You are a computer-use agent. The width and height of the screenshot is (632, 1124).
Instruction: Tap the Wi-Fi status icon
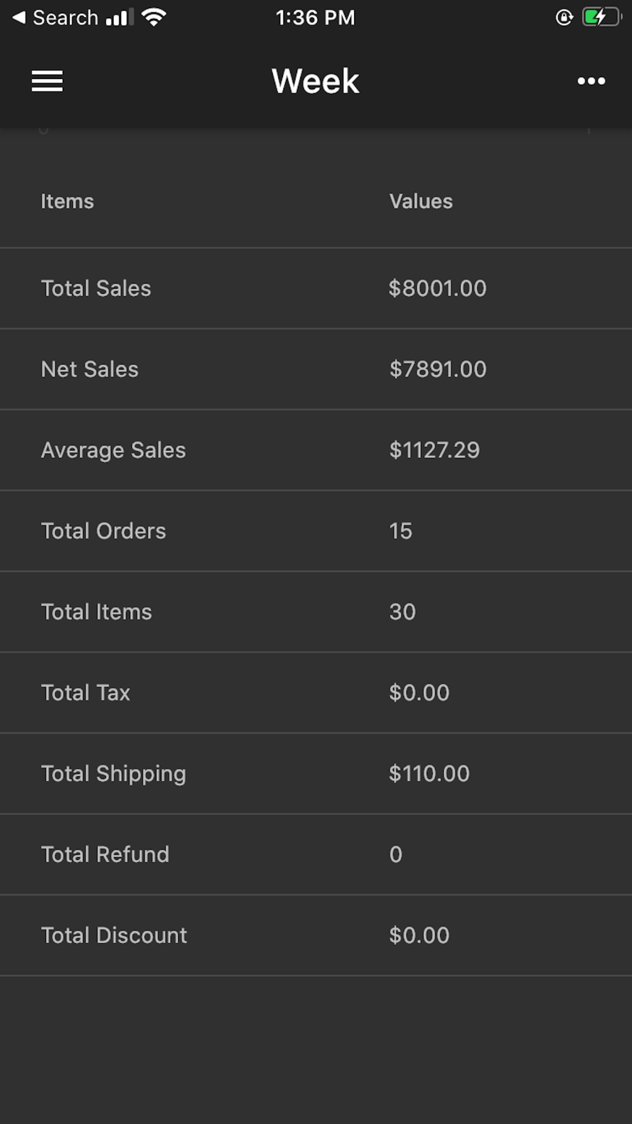[x=154, y=17]
